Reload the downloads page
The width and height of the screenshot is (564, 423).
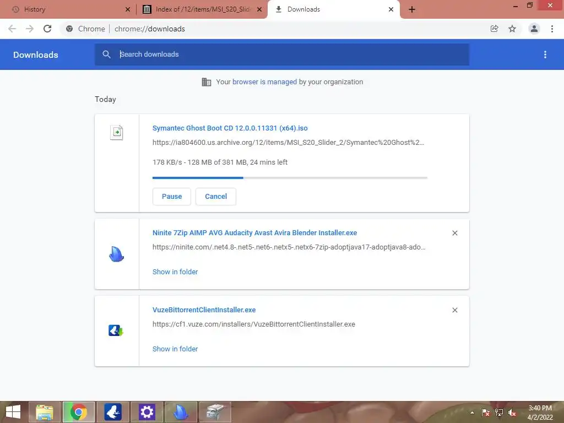click(x=47, y=29)
